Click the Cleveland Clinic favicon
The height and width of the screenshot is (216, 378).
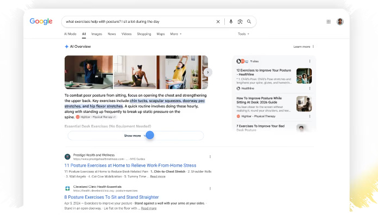[x=67, y=188]
